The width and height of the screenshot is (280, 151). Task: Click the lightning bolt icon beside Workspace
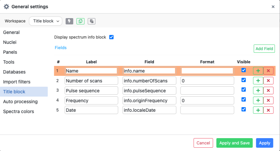69,21
